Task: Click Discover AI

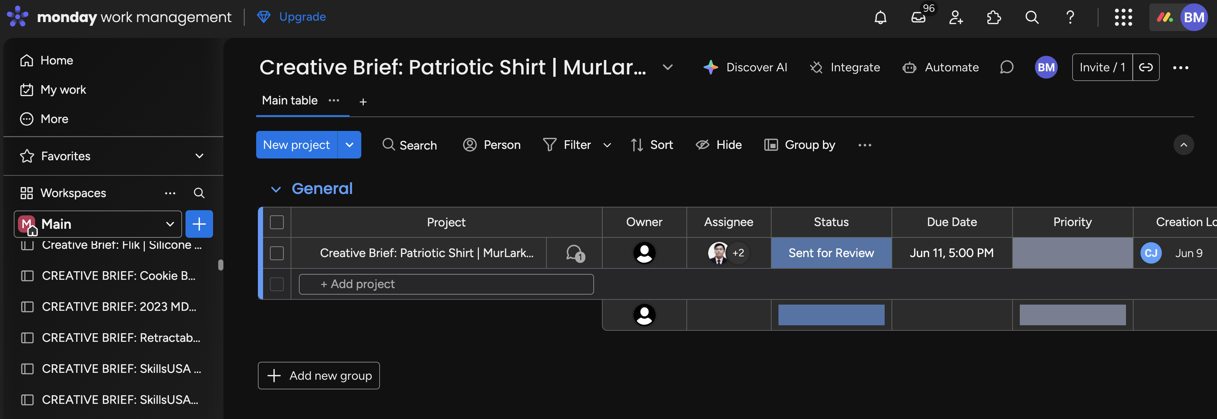Action: tap(745, 68)
